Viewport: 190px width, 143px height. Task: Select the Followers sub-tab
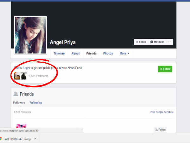tap(19, 103)
